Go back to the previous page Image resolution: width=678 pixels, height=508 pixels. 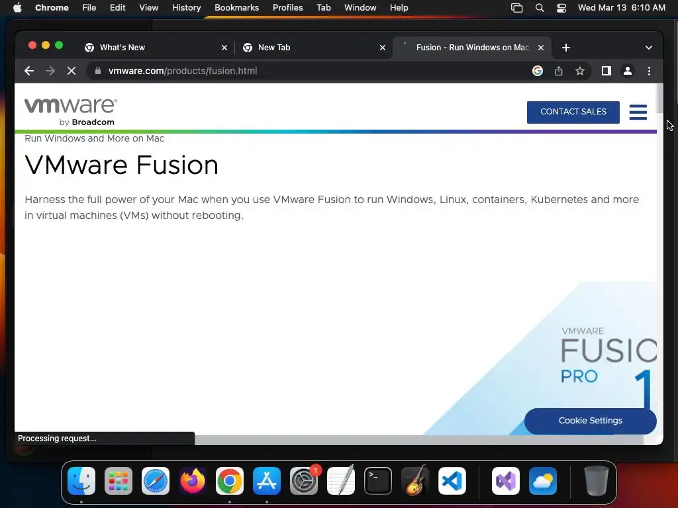(x=29, y=71)
